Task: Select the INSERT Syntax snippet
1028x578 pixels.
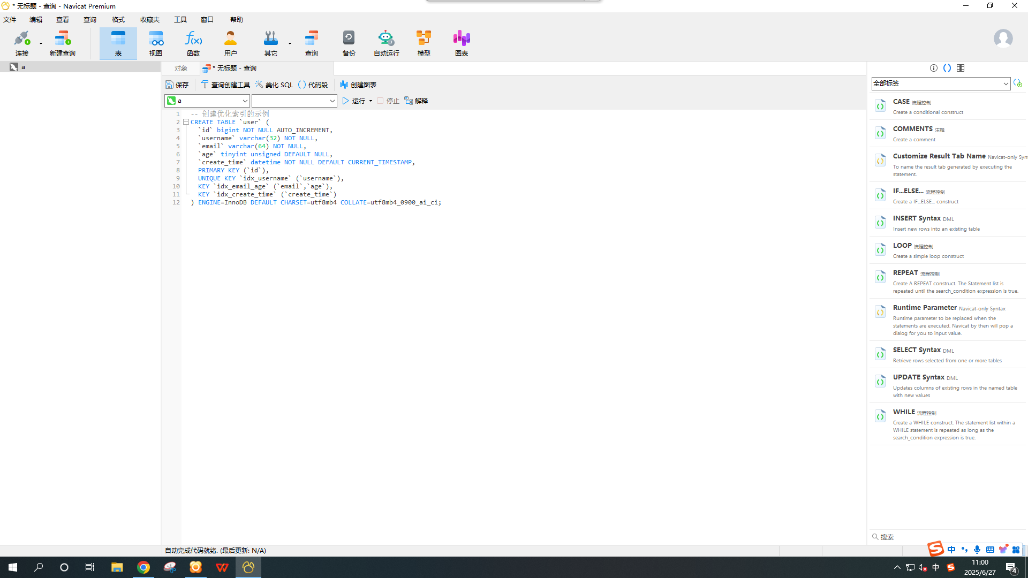Action: point(948,223)
